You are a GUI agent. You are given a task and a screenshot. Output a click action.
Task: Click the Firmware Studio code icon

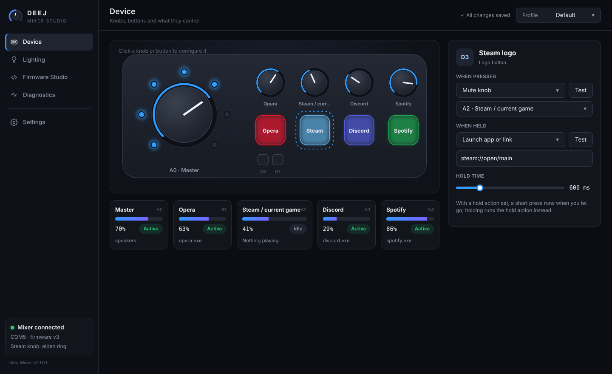14,77
